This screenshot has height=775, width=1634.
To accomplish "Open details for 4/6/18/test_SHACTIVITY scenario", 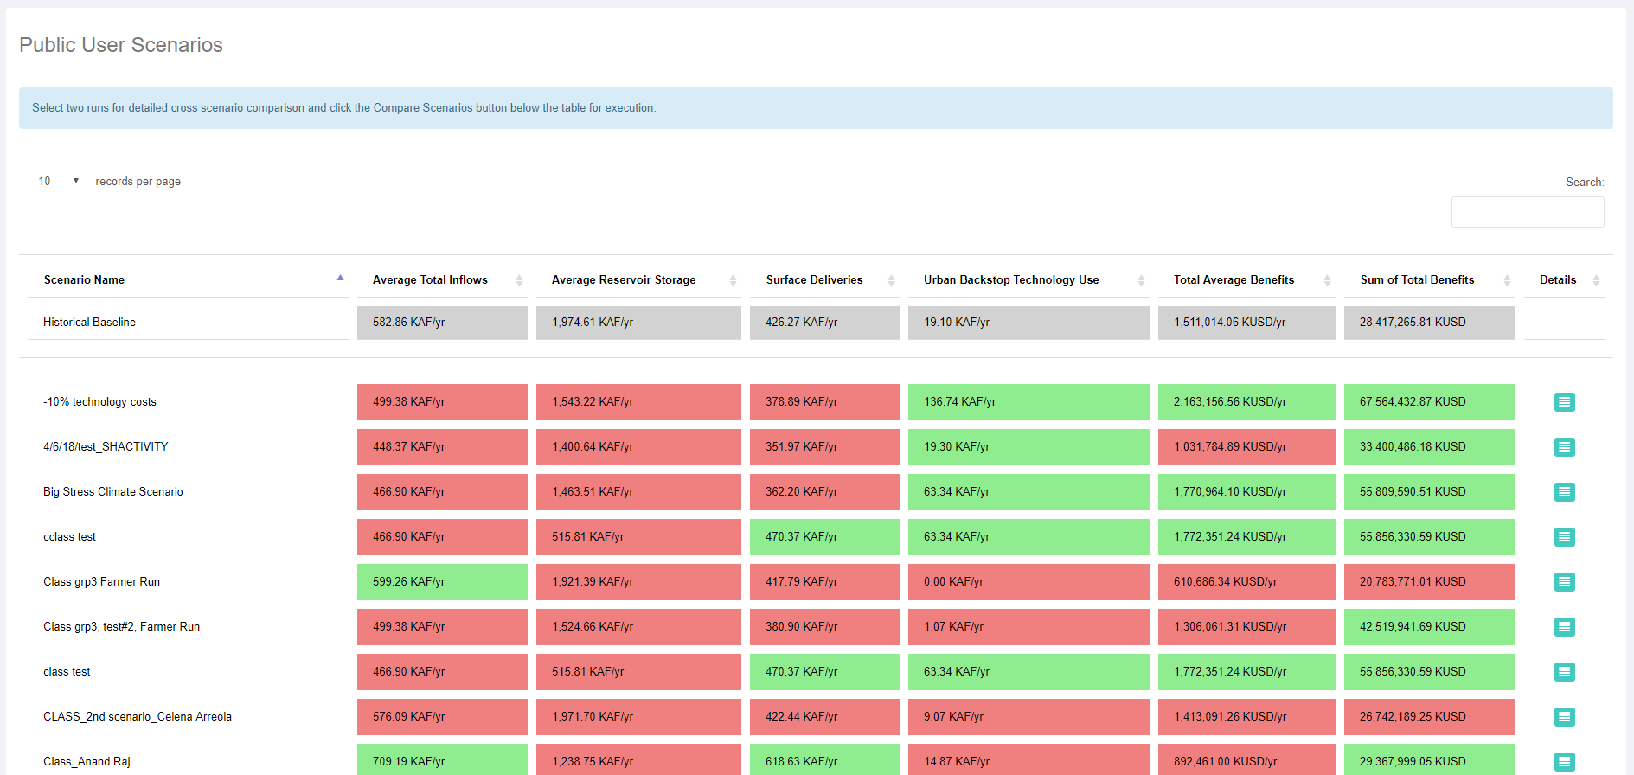I will [1564, 447].
